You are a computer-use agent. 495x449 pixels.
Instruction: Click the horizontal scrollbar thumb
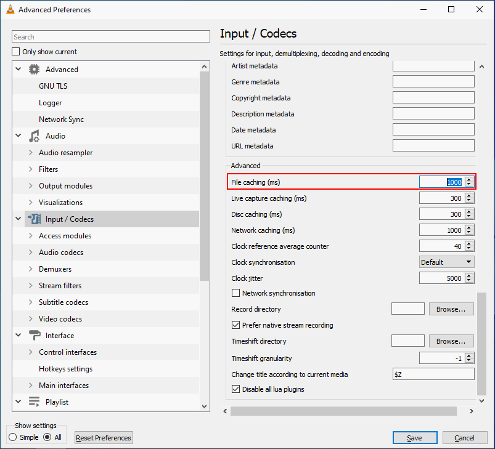343,411
